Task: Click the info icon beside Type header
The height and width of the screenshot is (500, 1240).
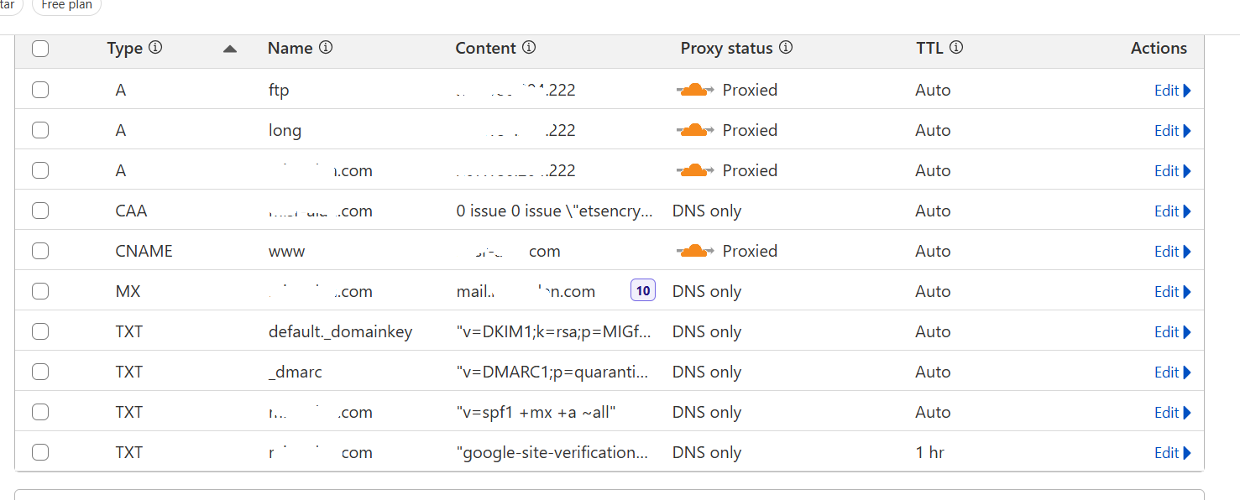Action: pos(155,48)
